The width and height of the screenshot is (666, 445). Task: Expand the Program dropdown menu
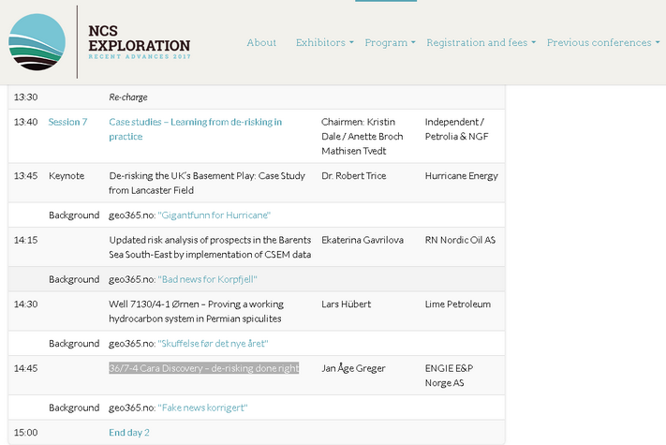pyautogui.click(x=390, y=42)
